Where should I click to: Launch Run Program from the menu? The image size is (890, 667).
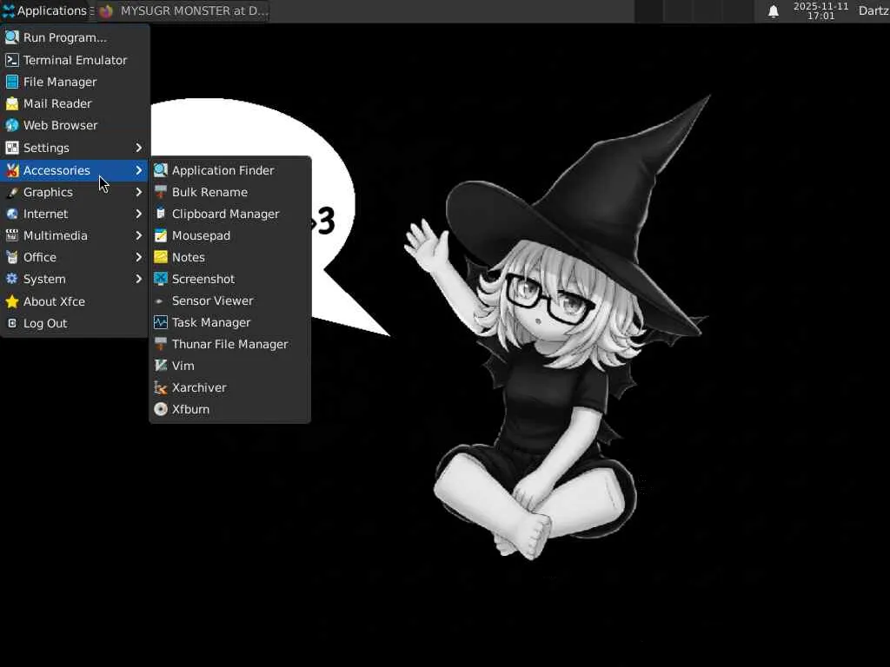tap(75, 37)
